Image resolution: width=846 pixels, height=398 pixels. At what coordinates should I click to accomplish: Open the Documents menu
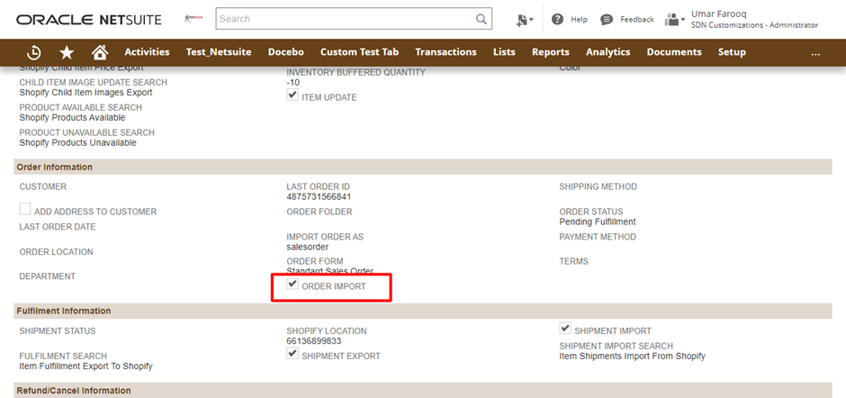coord(674,52)
